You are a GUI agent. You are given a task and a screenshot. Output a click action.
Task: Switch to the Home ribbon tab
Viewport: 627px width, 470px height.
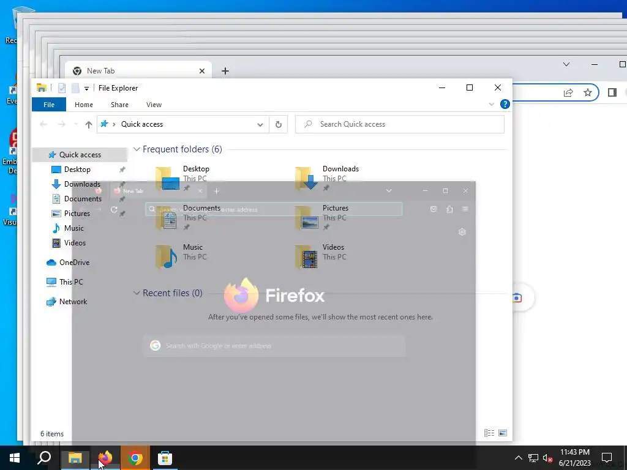(x=83, y=105)
